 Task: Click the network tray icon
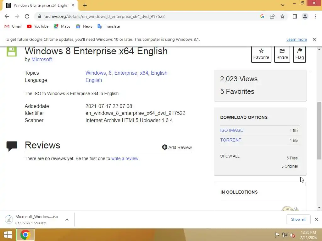coord(285,235)
